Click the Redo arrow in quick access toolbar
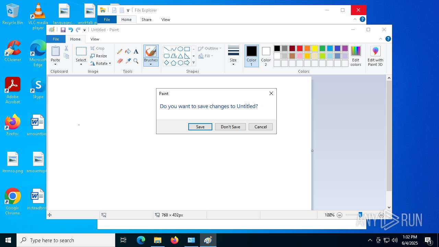Image resolution: width=439 pixels, height=247 pixels. pos(78,30)
